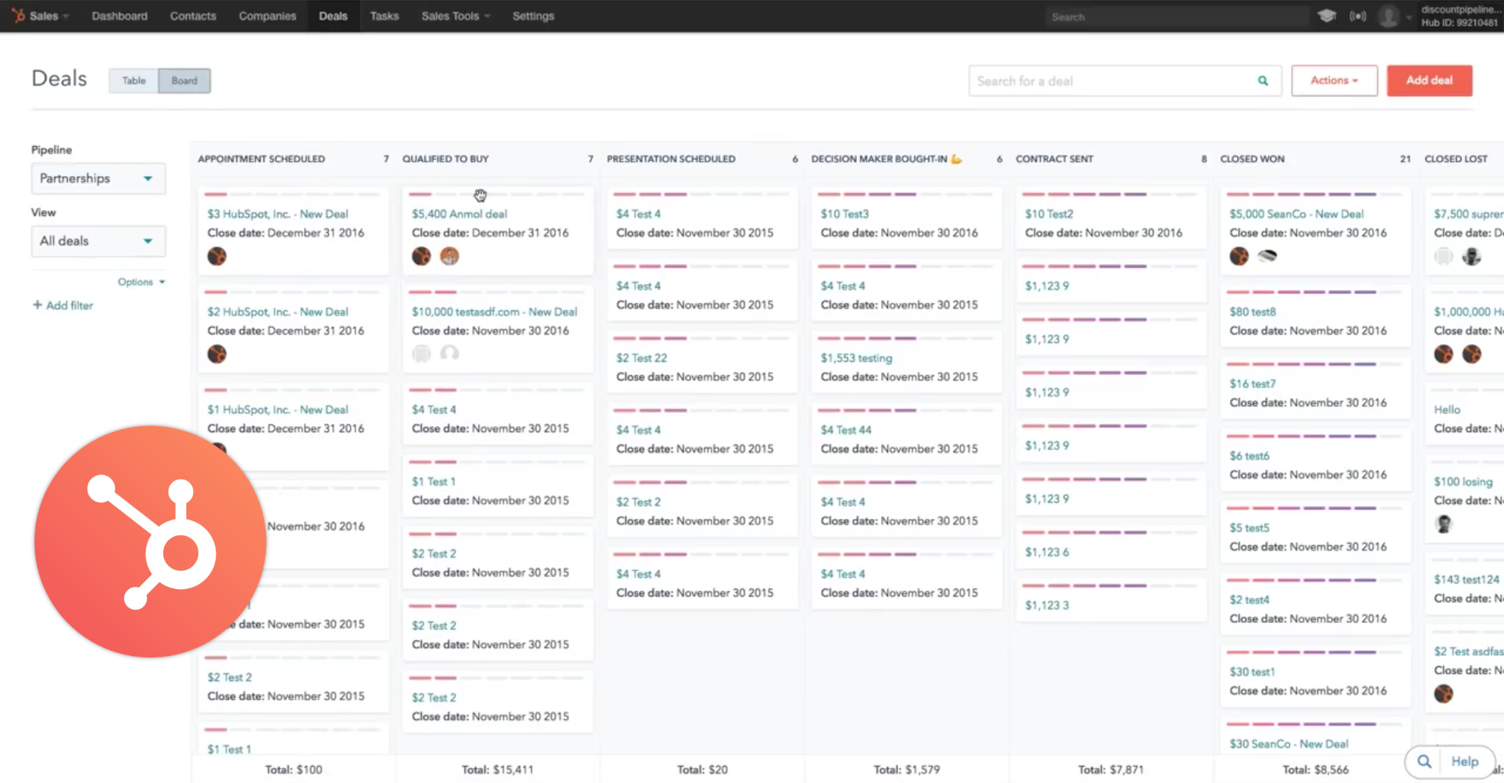Click the stage progress bar on $10 Test2 card
Screen dimensions: 1504x783
pos(1110,194)
